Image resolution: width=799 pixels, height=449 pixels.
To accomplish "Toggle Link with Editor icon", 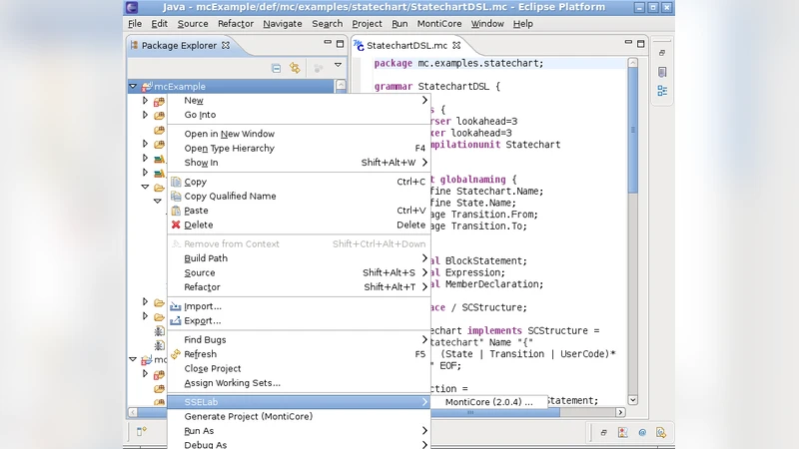I will pos(295,68).
